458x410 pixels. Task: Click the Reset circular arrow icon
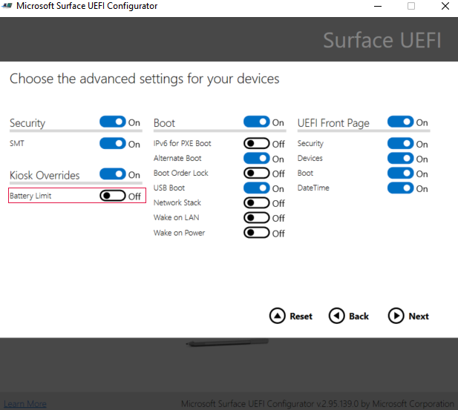(x=277, y=316)
